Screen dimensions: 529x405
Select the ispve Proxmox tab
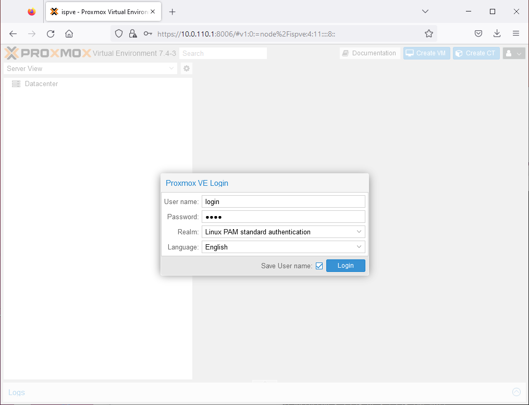click(x=103, y=12)
